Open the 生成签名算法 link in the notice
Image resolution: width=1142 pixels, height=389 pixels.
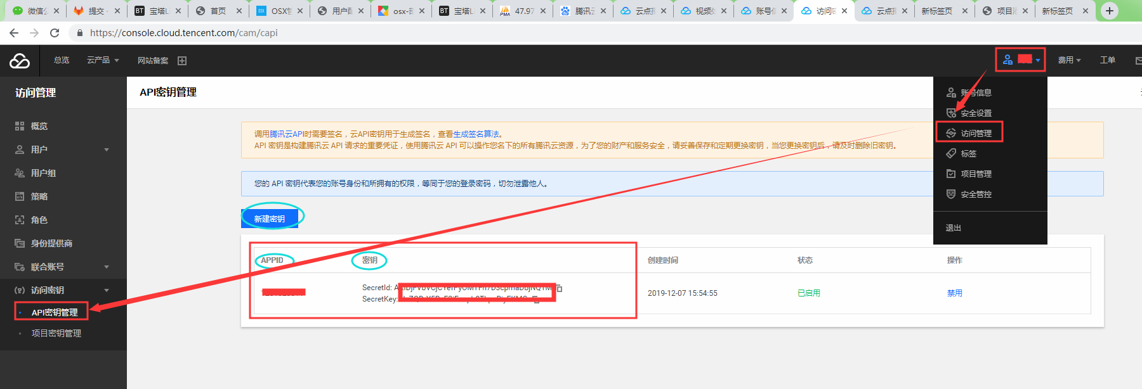coord(476,134)
